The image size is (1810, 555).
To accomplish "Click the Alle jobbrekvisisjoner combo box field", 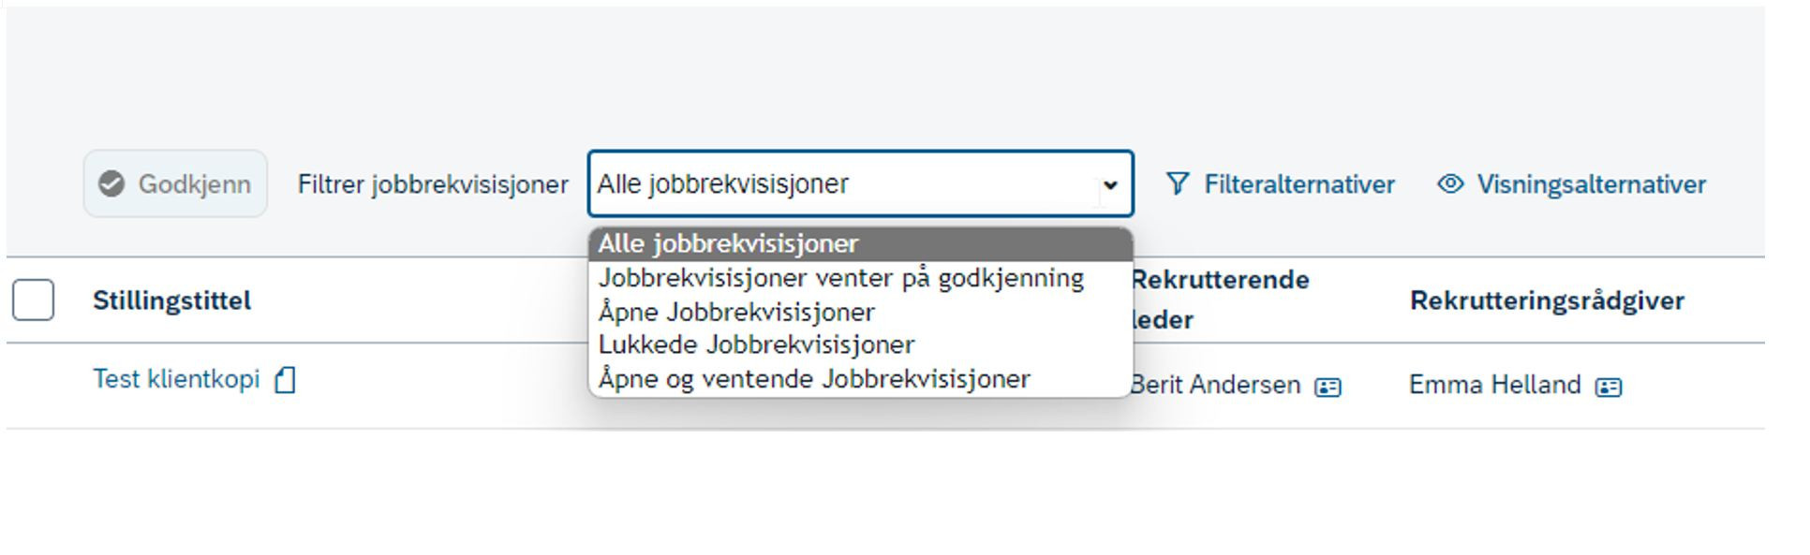I will click(860, 183).
